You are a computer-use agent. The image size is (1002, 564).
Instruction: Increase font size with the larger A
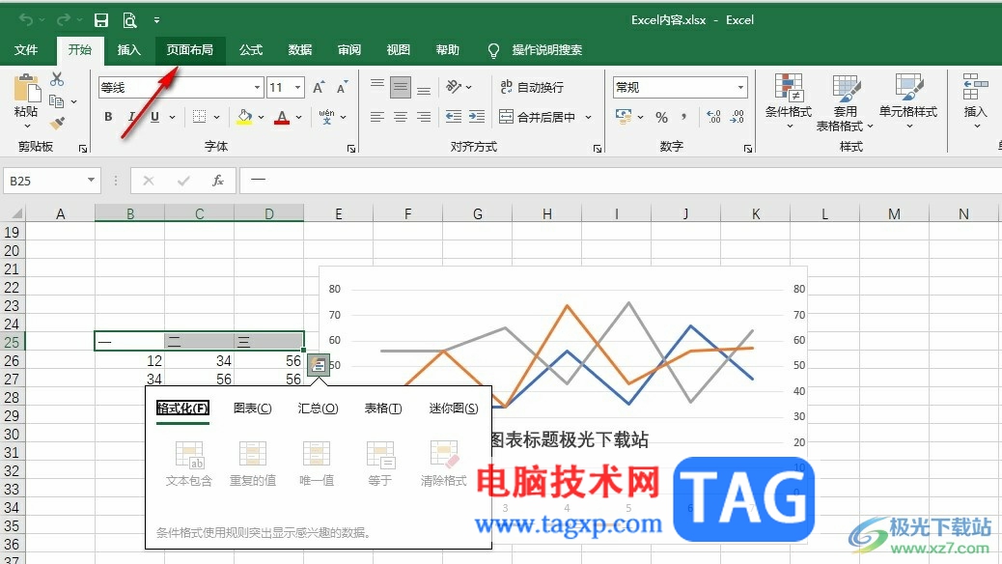[319, 88]
